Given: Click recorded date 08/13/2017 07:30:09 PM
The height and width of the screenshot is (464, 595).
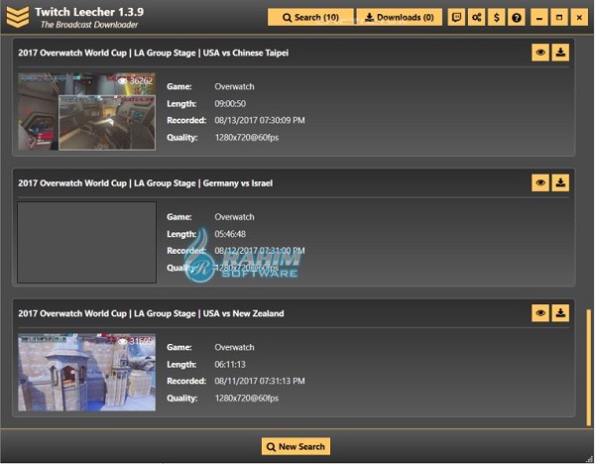Looking at the screenshot, I should click(260, 120).
